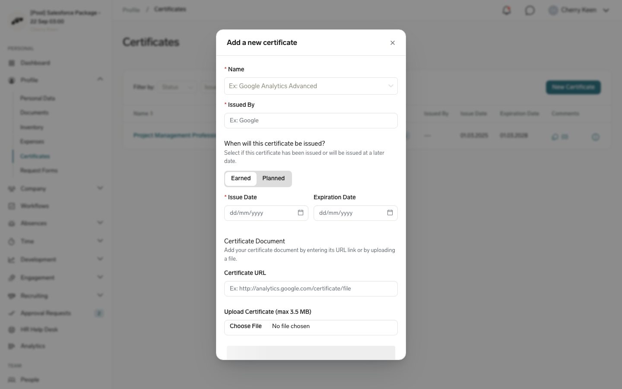The image size is (622, 389).
Task: Open the Expiration Date calendar picker icon
Action: 390,213
